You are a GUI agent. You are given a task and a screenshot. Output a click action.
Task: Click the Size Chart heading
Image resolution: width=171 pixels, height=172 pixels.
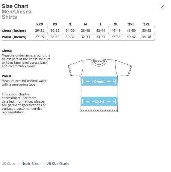coord(15,6)
